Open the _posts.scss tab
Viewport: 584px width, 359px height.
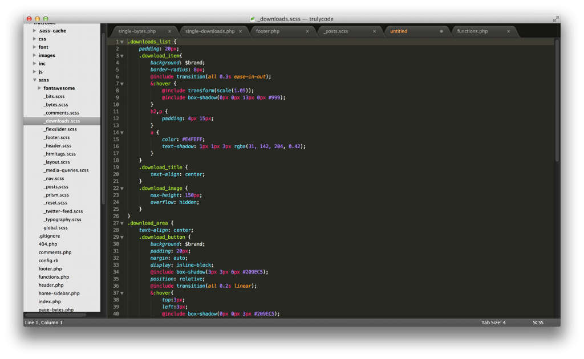[335, 31]
